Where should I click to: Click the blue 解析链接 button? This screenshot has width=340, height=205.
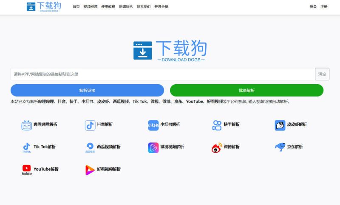click(x=87, y=90)
